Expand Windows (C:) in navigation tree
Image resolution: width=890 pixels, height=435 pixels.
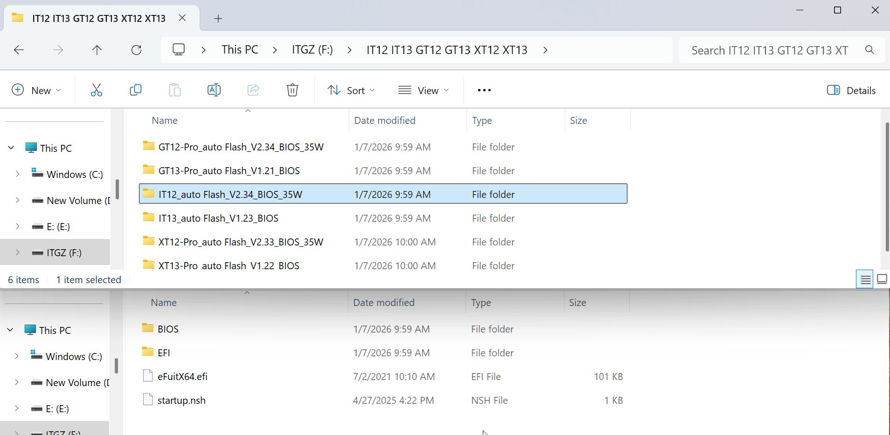[x=18, y=174]
